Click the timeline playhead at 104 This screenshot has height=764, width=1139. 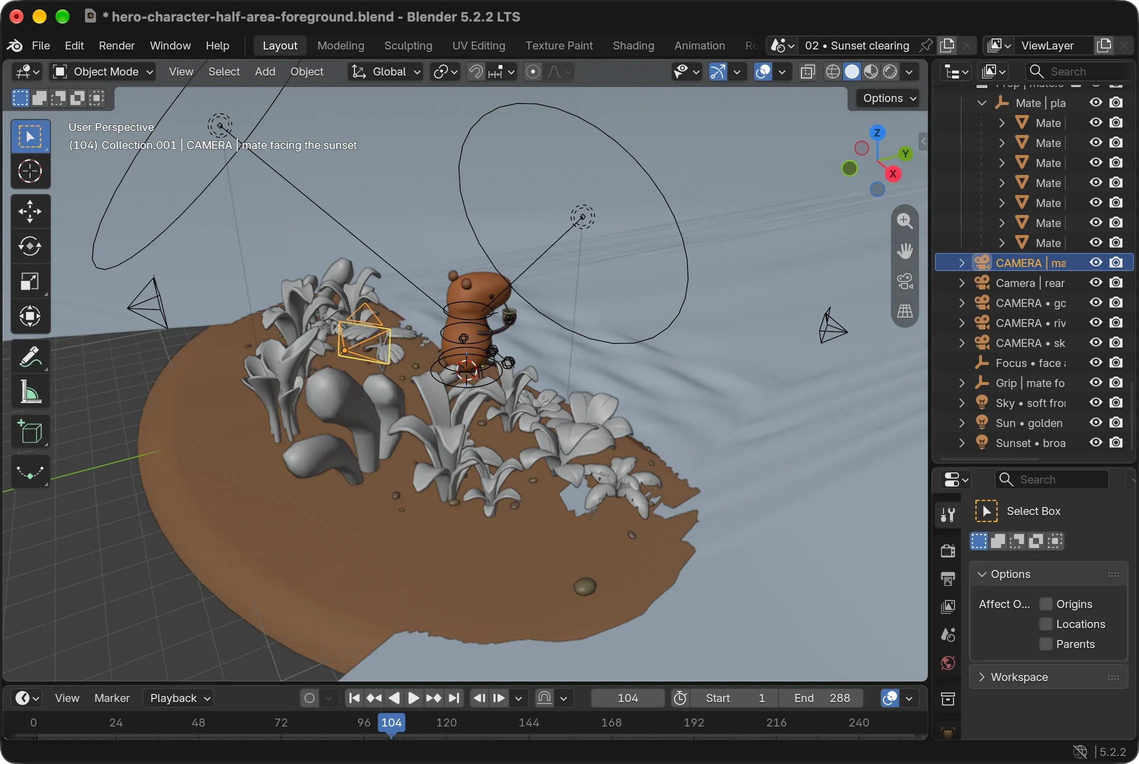(x=391, y=723)
